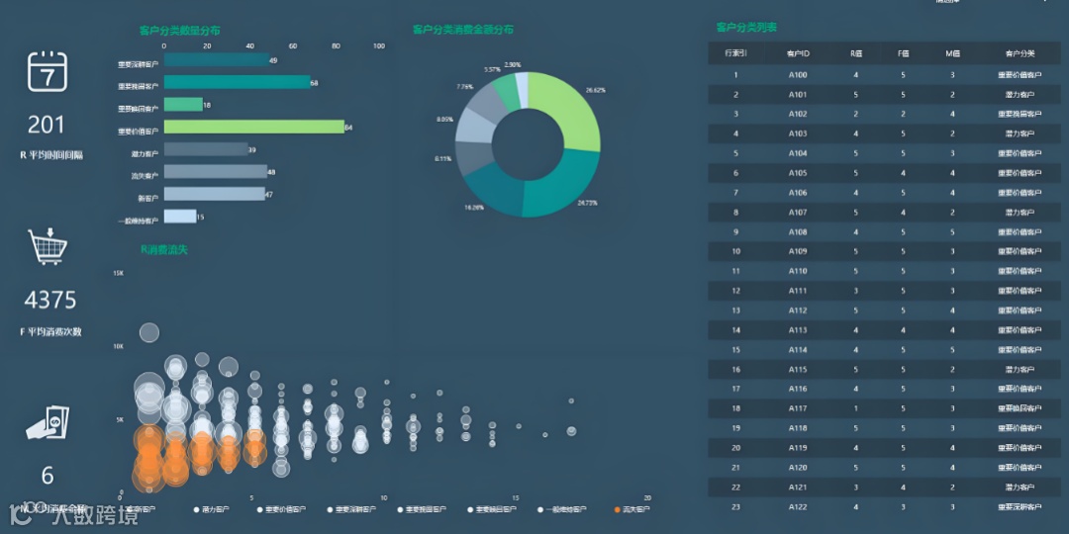
Task: Click the shopping cart icon
Action: point(47,246)
